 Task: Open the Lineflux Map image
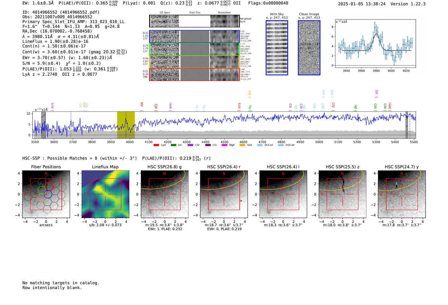[x=105, y=194]
